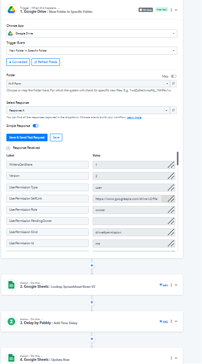Add step below the Google Drive trigger
202x364 pixels.
tap(92, 265)
